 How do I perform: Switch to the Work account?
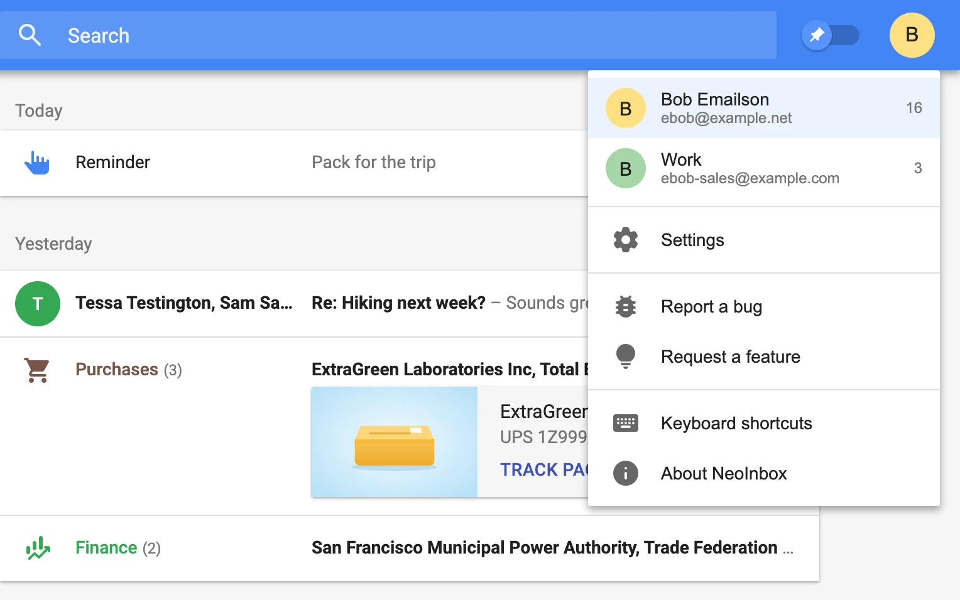pyautogui.click(x=764, y=168)
